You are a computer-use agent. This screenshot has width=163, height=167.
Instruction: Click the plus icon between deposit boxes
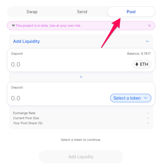coord(81,77)
